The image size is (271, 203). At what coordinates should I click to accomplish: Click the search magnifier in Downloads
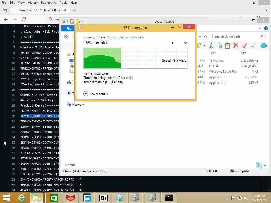[262, 36]
